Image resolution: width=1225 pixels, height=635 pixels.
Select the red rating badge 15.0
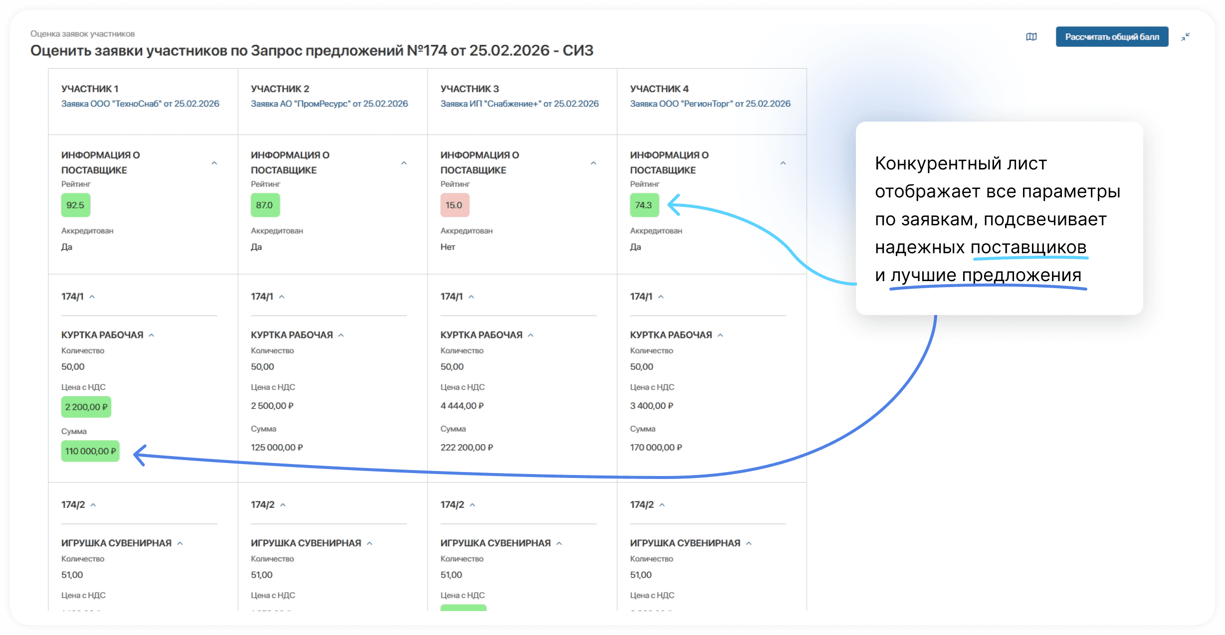click(454, 205)
